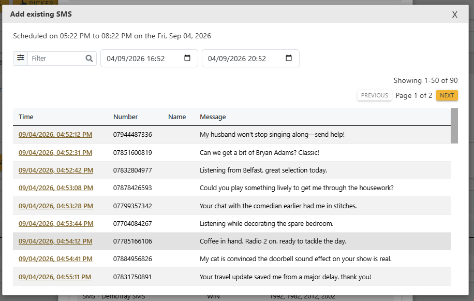Click the end datetime field 04/09/2026 20:52
This screenshot has height=301, width=474.
250,59
